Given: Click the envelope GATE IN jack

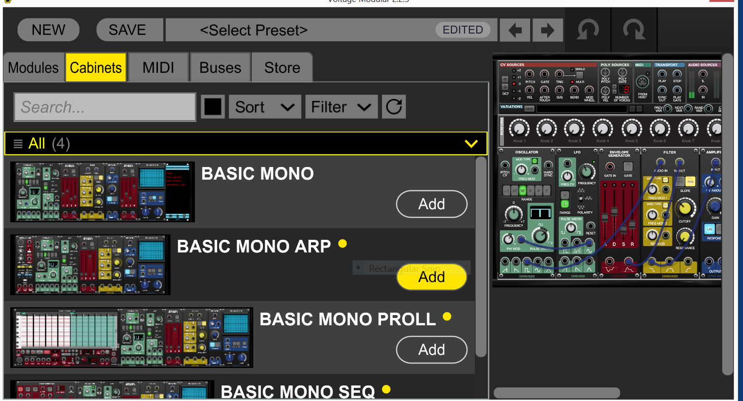Looking at the screenshot, I should [610, 167].
